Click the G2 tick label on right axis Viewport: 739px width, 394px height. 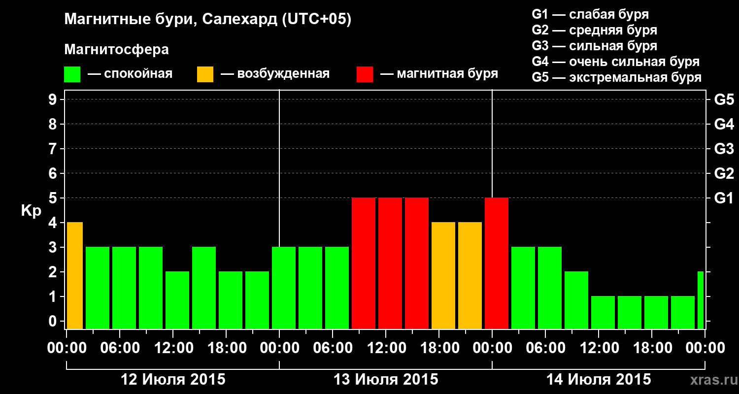(724, 173)
